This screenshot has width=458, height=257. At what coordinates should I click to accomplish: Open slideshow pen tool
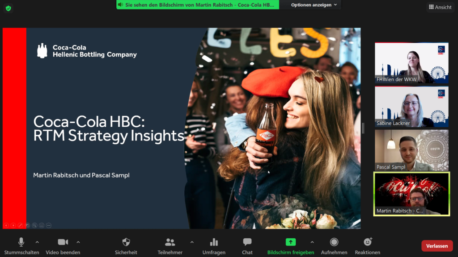click(20, 225)
